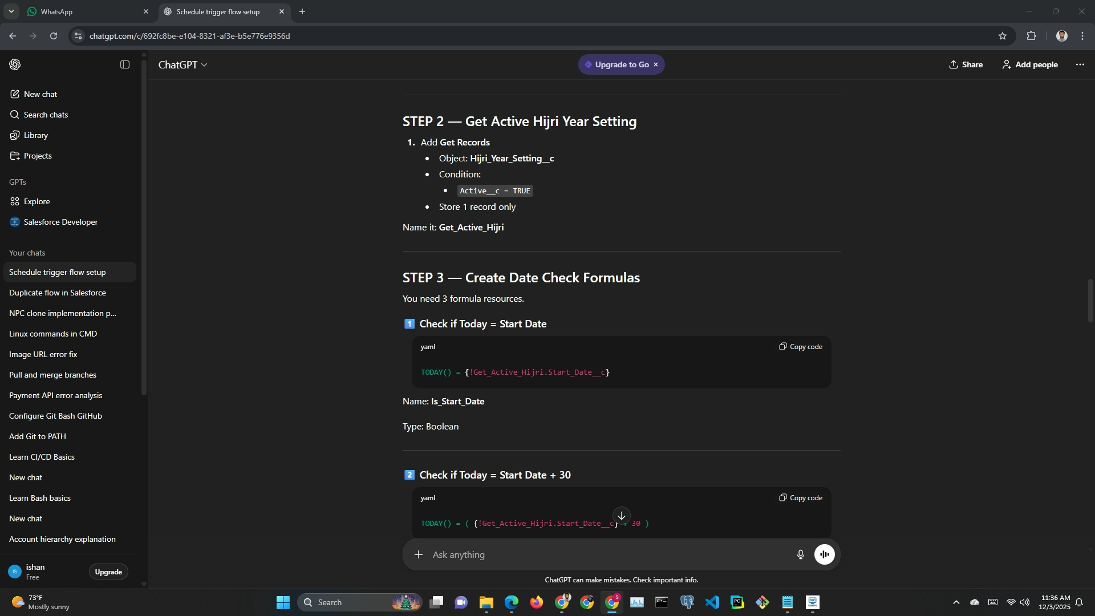Open the three-dot conversation options menu
Viewport: 1095px width, 616px height.
pyautogui.click(x=1080, y=64)
